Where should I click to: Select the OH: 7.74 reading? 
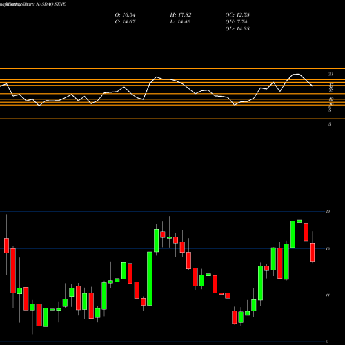tap(236, 22)
